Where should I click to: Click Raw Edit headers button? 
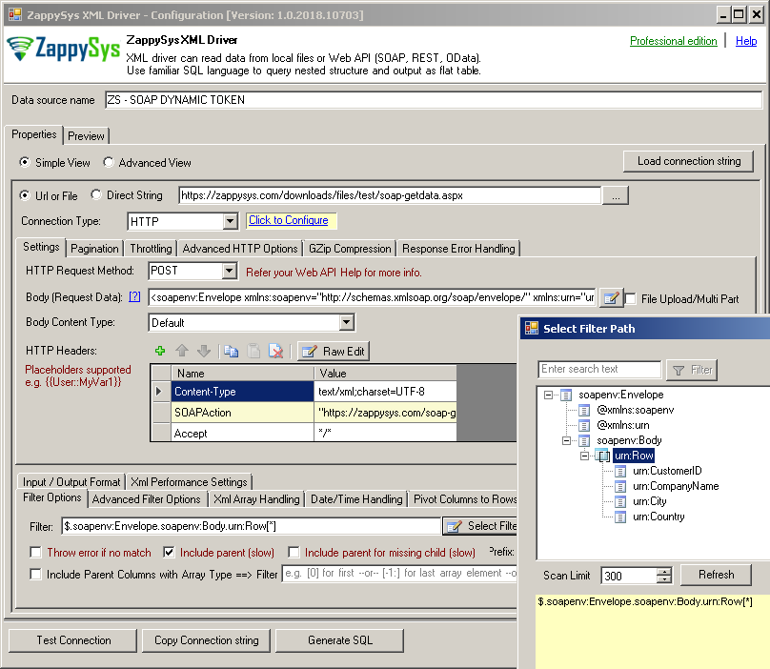click(x=334, y=352)
